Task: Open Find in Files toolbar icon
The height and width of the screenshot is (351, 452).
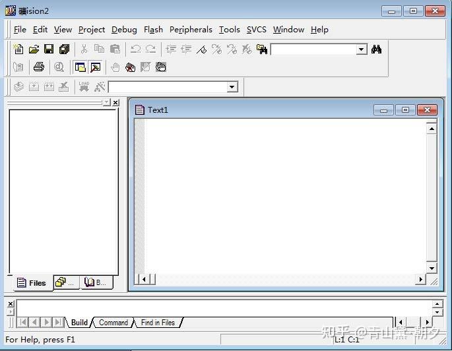Action: pos(262,49)
